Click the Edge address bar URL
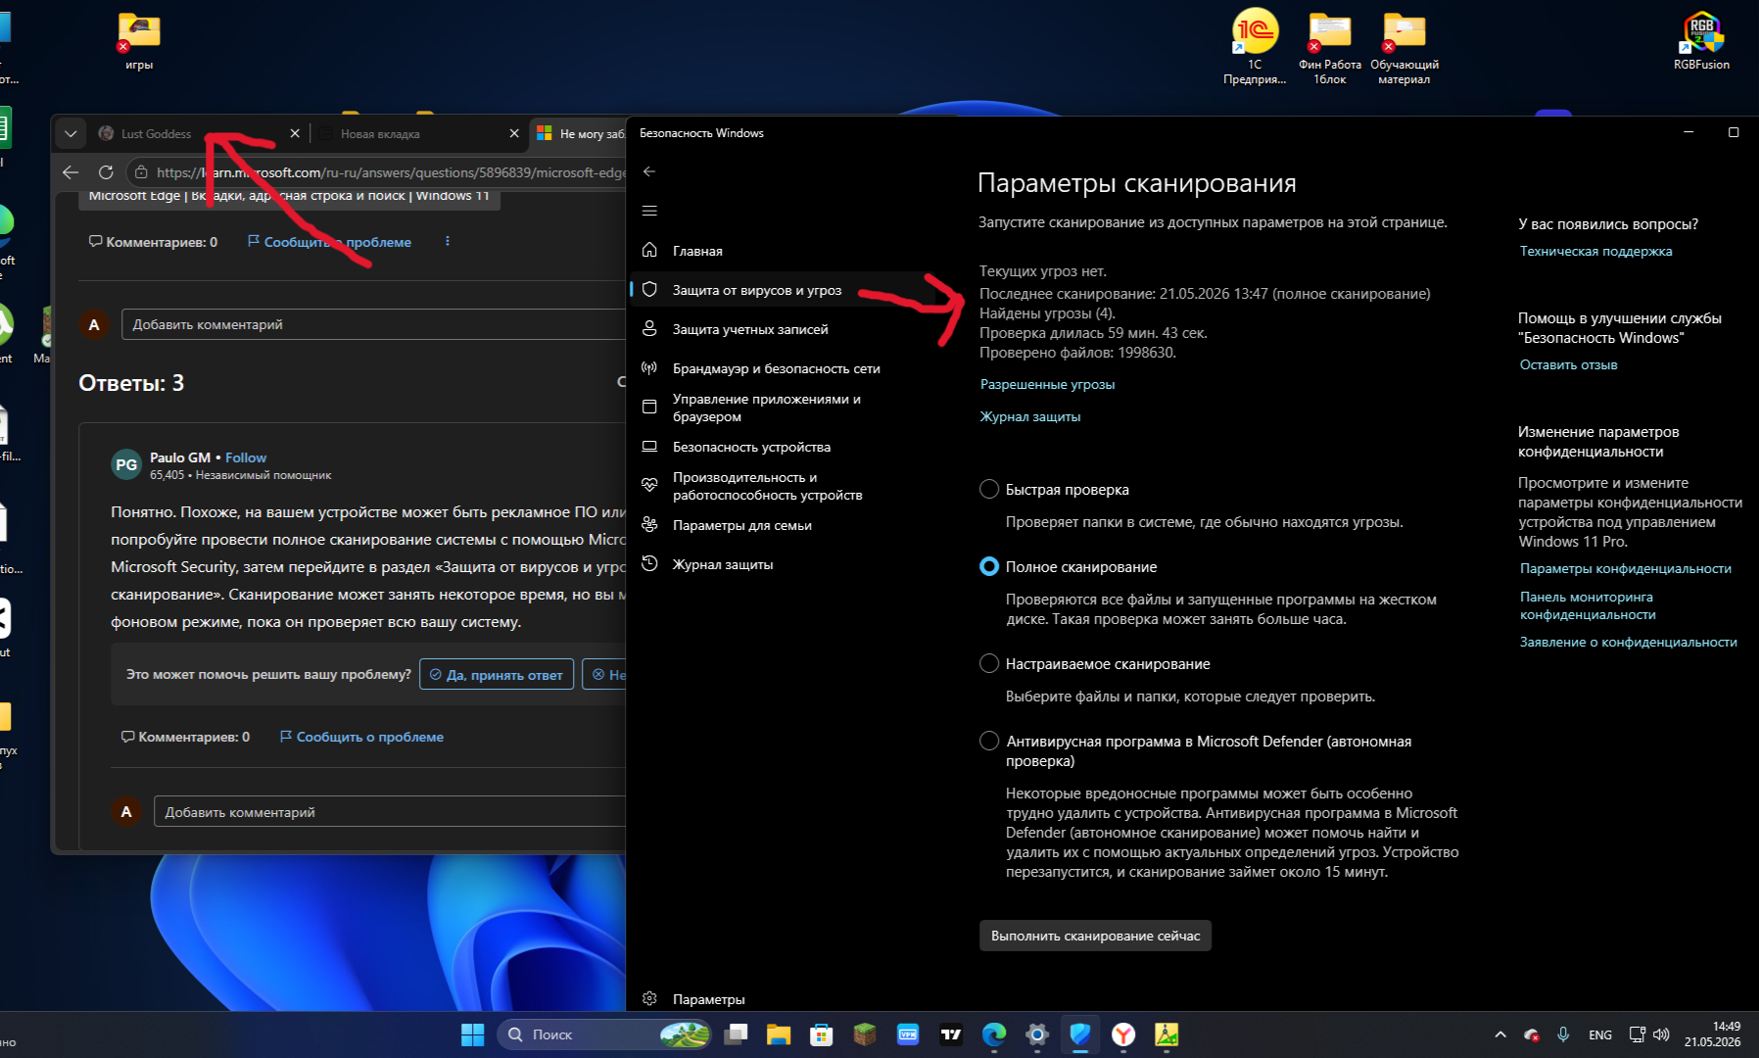The width and height of the screenshot is (1759, 1058). coord(390,172)
